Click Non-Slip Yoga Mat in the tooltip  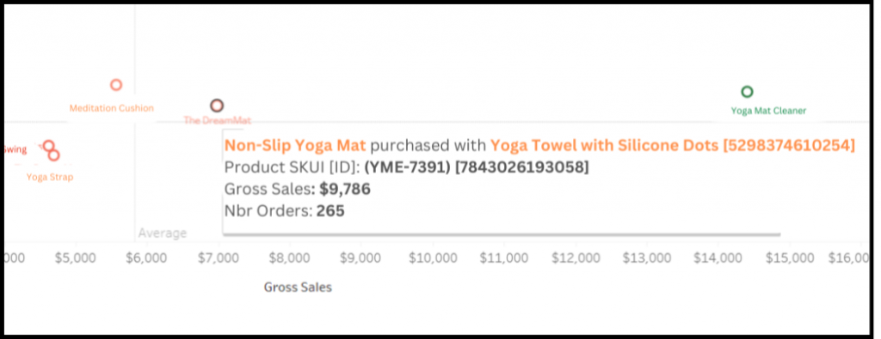(x=295, y=146)
